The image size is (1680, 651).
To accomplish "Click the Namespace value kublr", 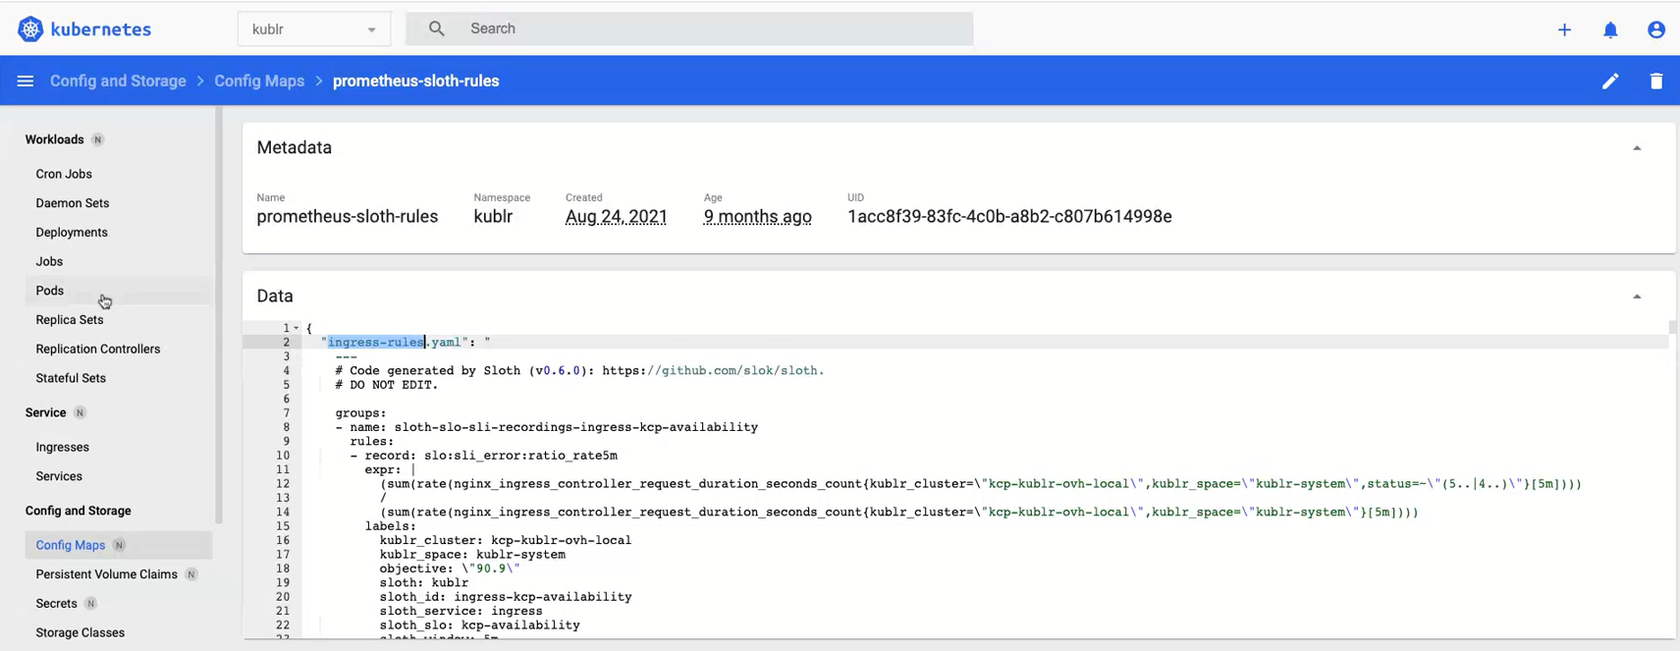I will [493, 217].
